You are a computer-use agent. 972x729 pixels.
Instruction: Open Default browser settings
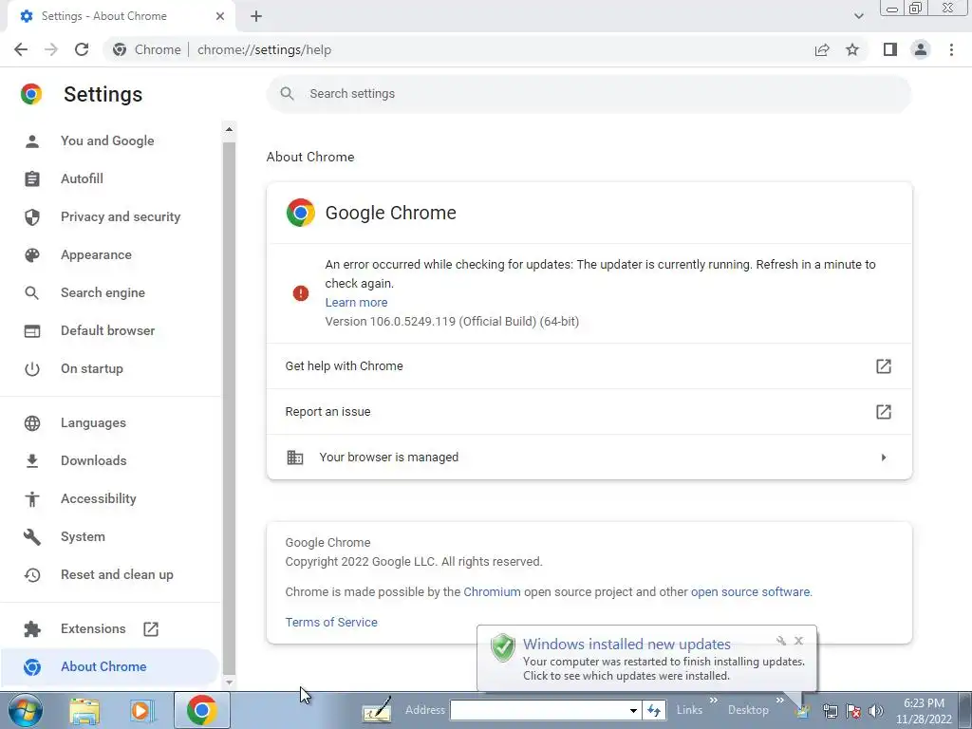pos(110,330)
